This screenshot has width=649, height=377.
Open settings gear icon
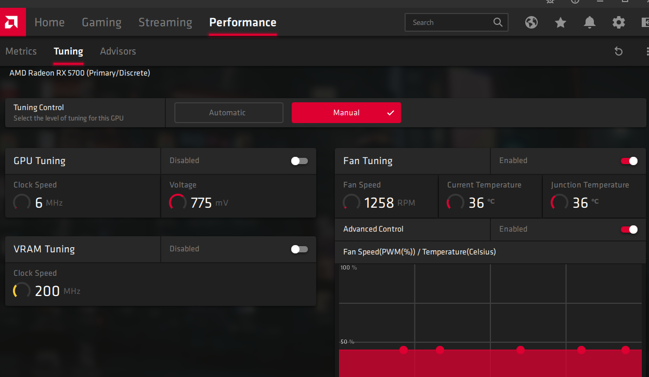pos(618,22)
